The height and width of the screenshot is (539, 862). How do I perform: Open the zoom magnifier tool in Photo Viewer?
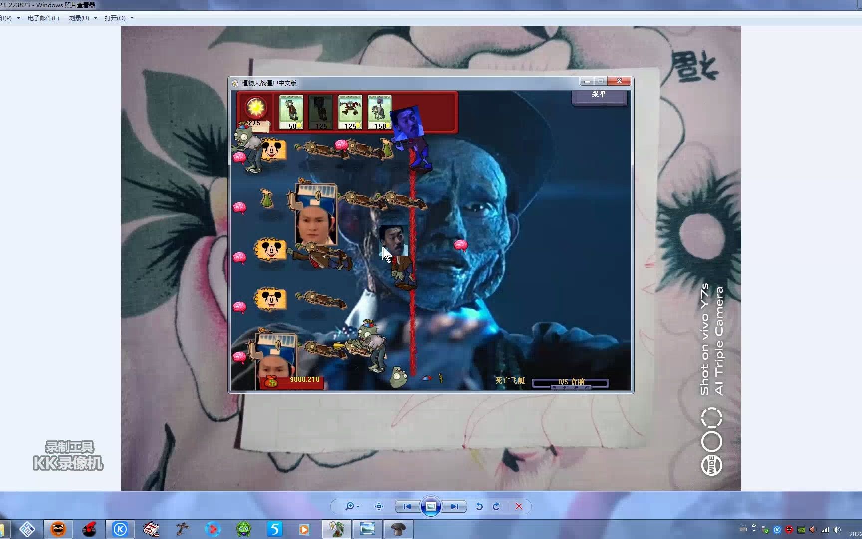click(x=349, y=506)
